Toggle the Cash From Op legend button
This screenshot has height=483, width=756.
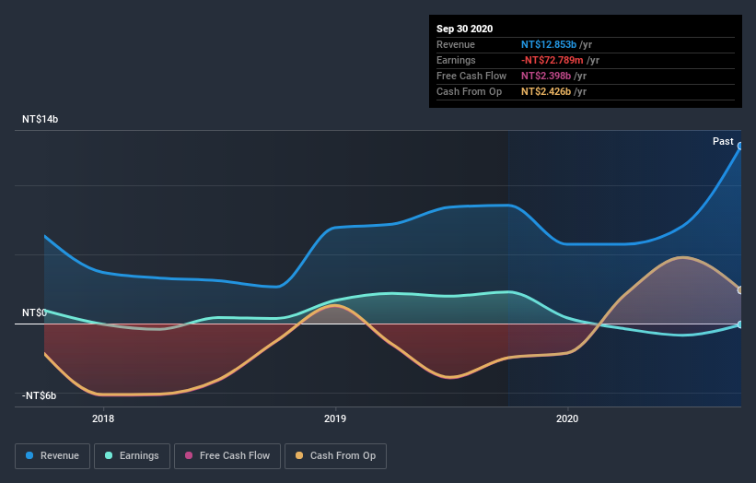point(335,456)
